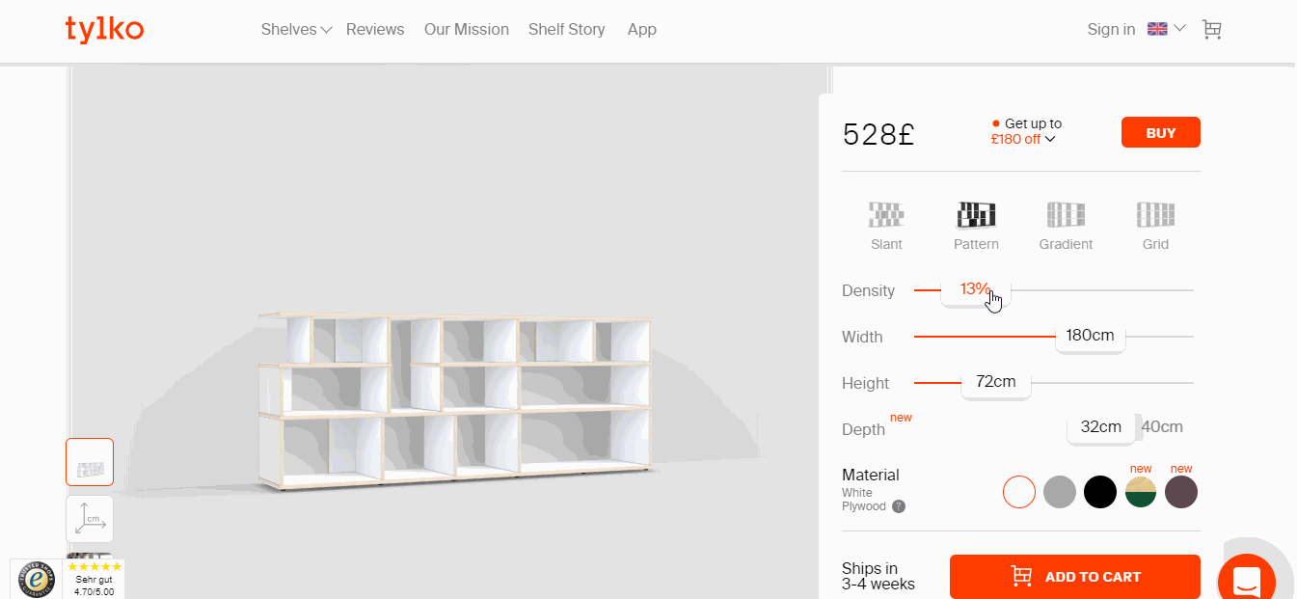Pick the black material color swatch
The image size is (1297, 599).
pyautogui.click(x=1099, y=492)
